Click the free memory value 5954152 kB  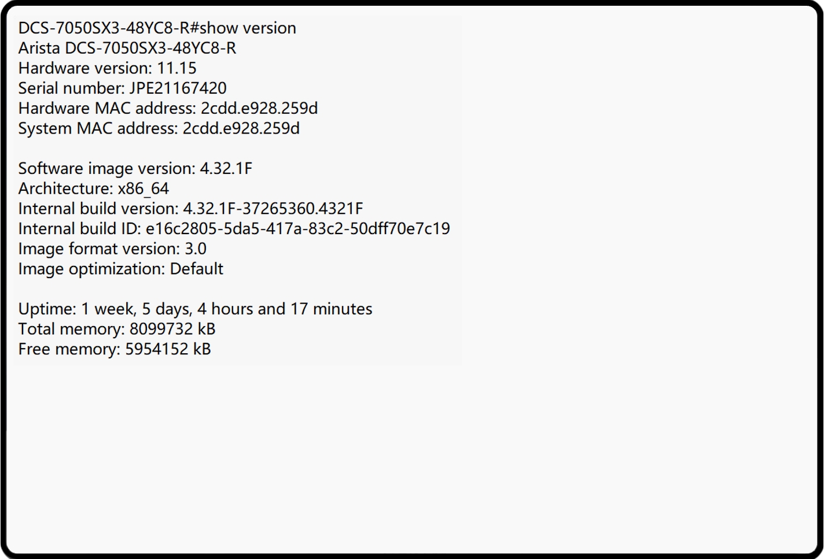point(168,349)
